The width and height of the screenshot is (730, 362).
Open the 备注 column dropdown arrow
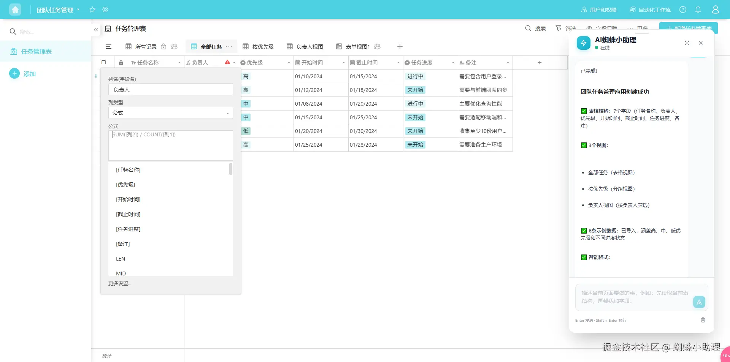point(508,63)
